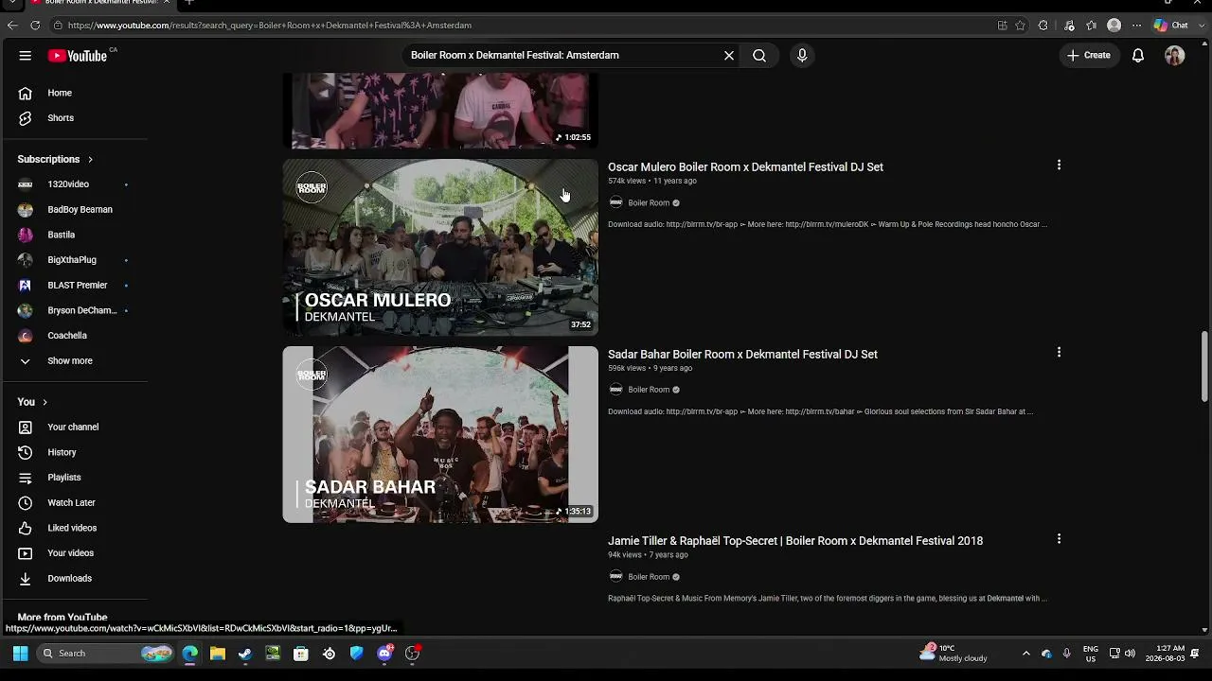Open the weather widget showing 10°C
The image size is (1212, 681).
click(x=954, y=654)
